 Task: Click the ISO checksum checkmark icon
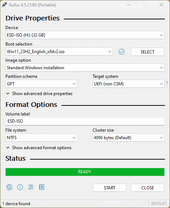pyautogui.click(x=122, y=52)
